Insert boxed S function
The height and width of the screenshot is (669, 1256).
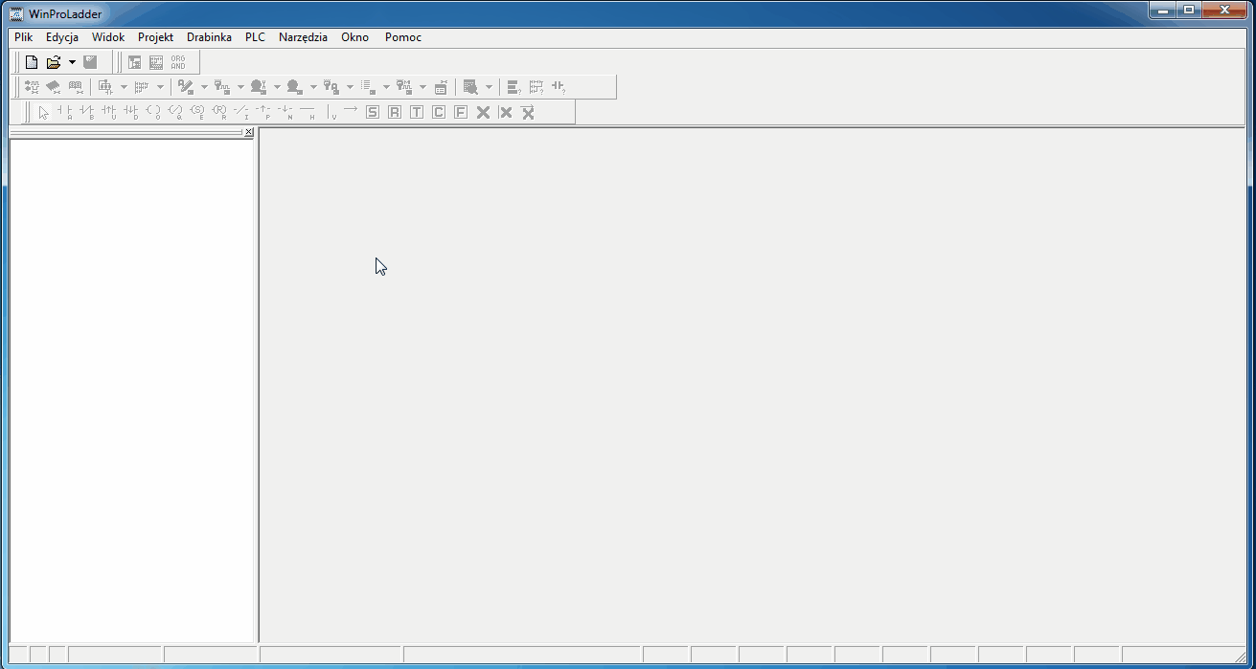(x=373, y=112)
